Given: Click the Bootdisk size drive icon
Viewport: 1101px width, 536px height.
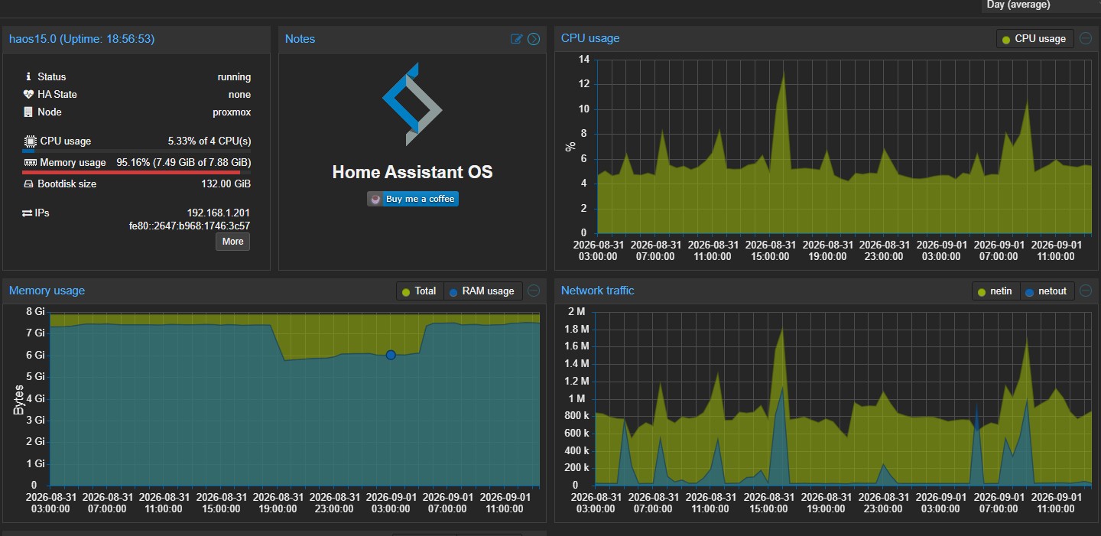Looking at the screenshot, I should [29, 184].
